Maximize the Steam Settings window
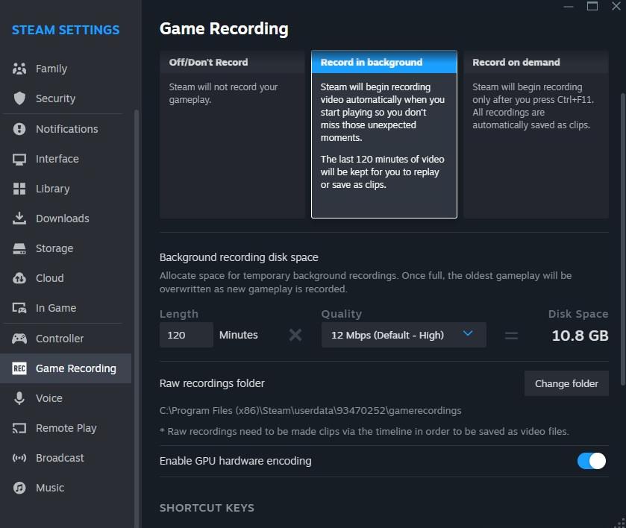This screenshot has height=528, width=626. tap(592, 6)
